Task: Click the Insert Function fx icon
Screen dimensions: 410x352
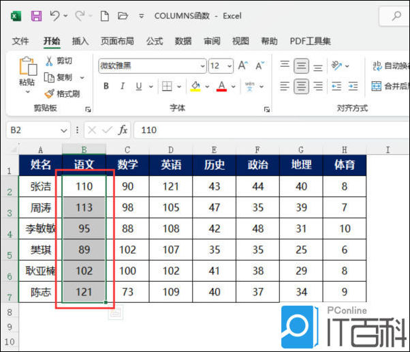Action: 123,130
